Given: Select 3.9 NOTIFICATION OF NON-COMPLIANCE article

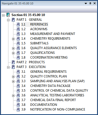Looking at the screenshot, I should tap(53, 109).
